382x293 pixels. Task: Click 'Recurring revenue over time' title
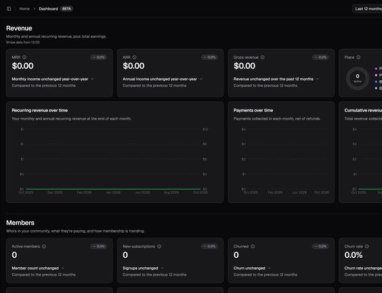(40, 110)
